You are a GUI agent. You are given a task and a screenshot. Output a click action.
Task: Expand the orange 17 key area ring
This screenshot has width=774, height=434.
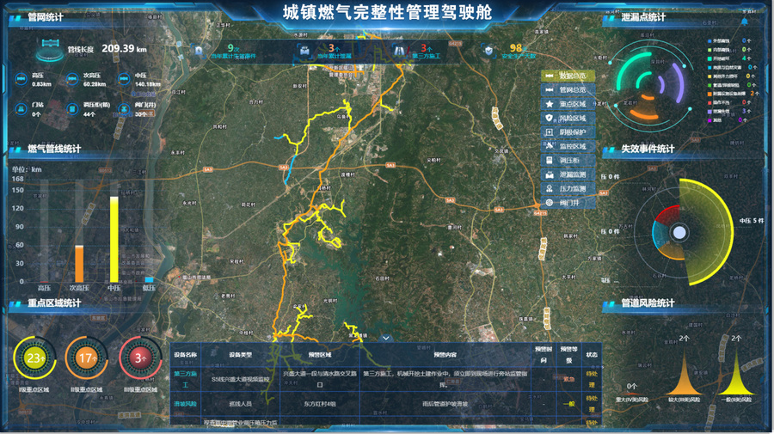[86, 358]
